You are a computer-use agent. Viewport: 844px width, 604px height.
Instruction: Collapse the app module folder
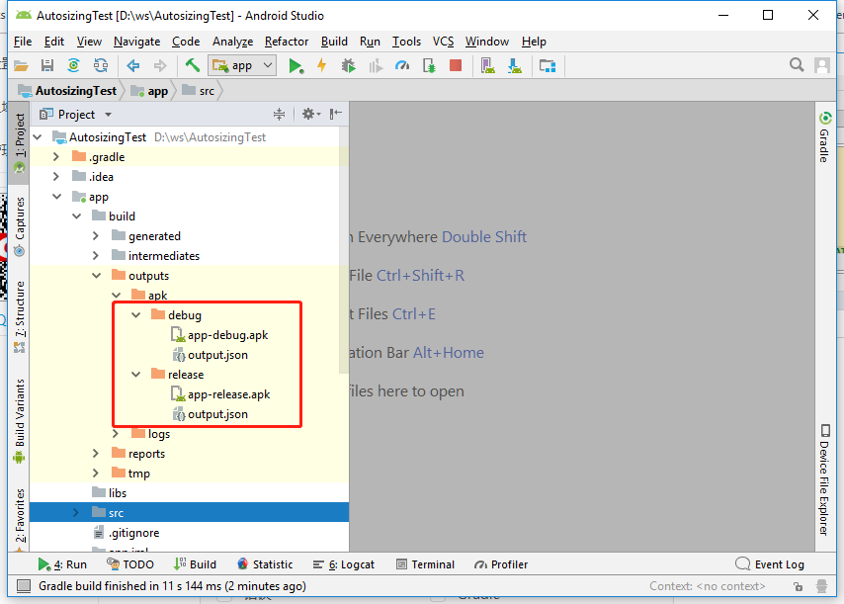[57, 197]
